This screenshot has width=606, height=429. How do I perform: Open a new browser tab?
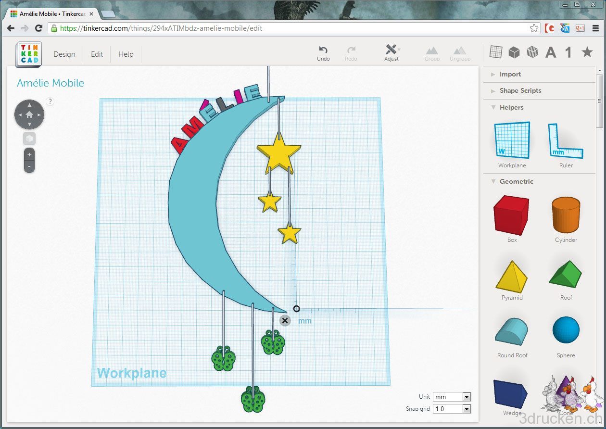tap(108, 14)
